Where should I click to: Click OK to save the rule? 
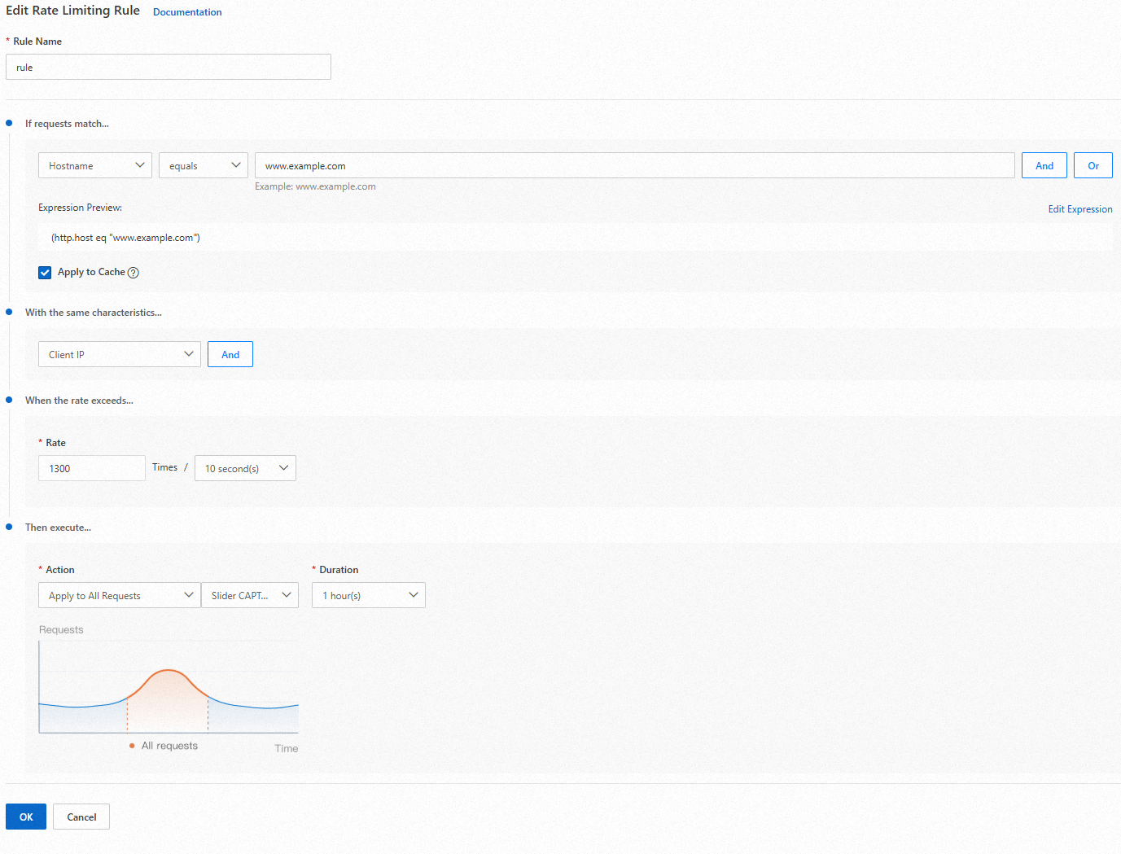pos(25,817)
